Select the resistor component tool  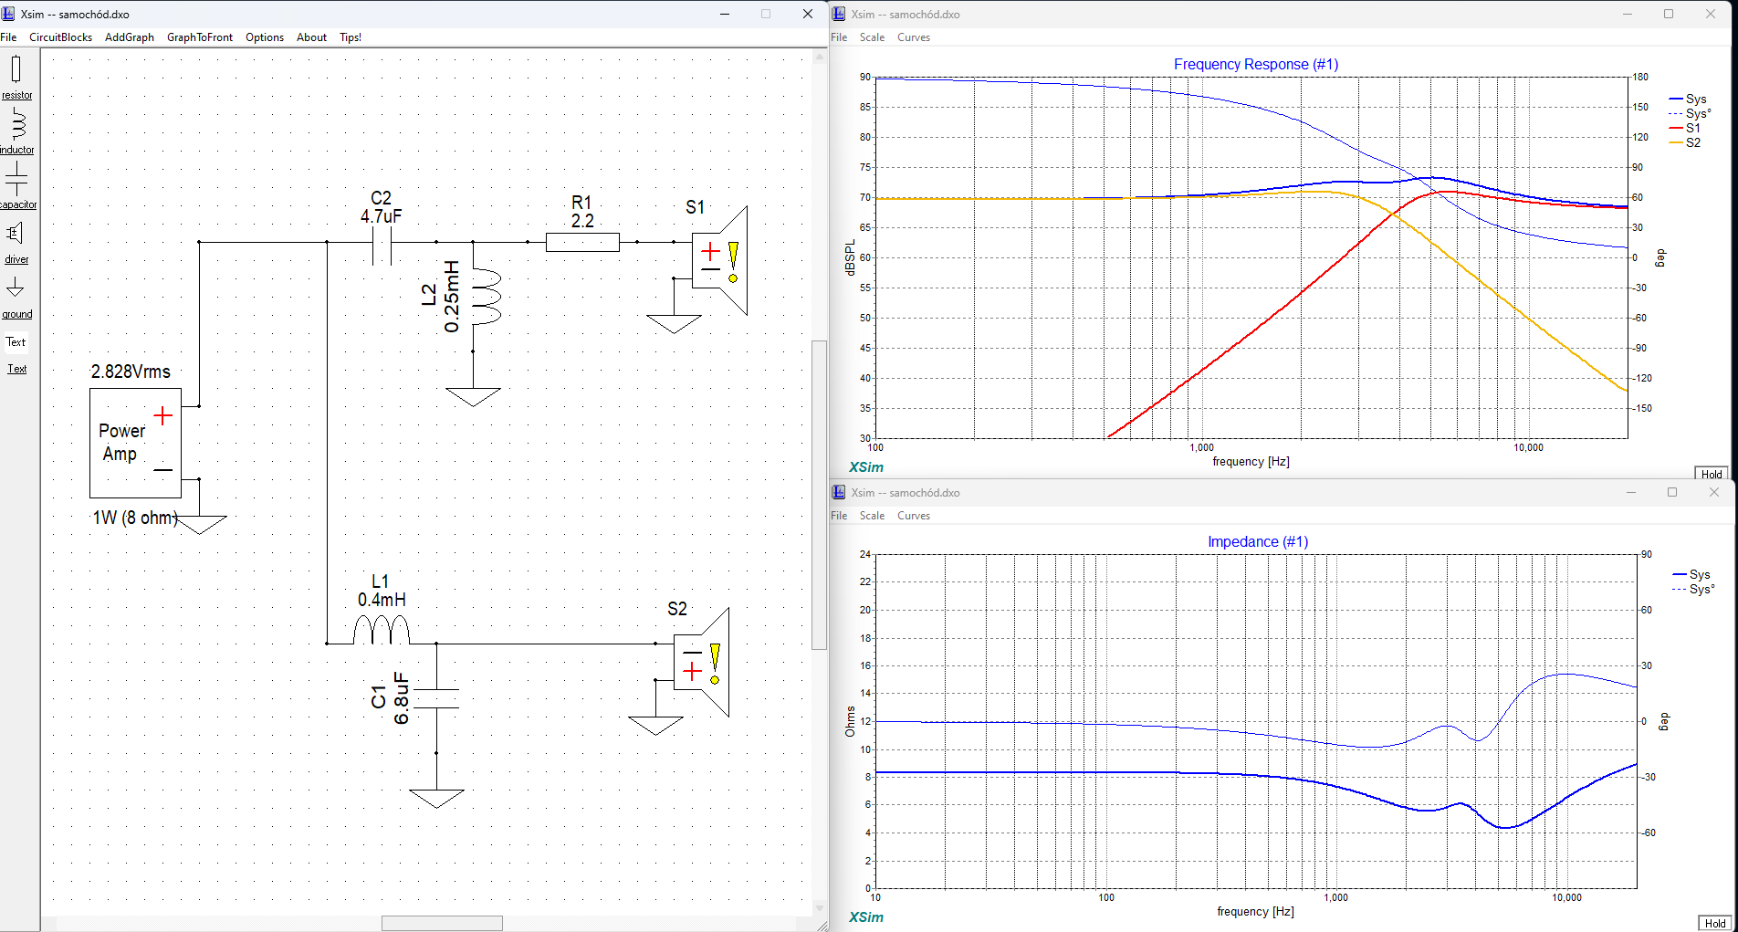pos(16,71)
